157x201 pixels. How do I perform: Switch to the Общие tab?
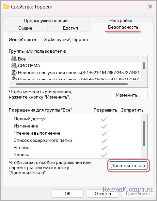(x=25, y=28)
